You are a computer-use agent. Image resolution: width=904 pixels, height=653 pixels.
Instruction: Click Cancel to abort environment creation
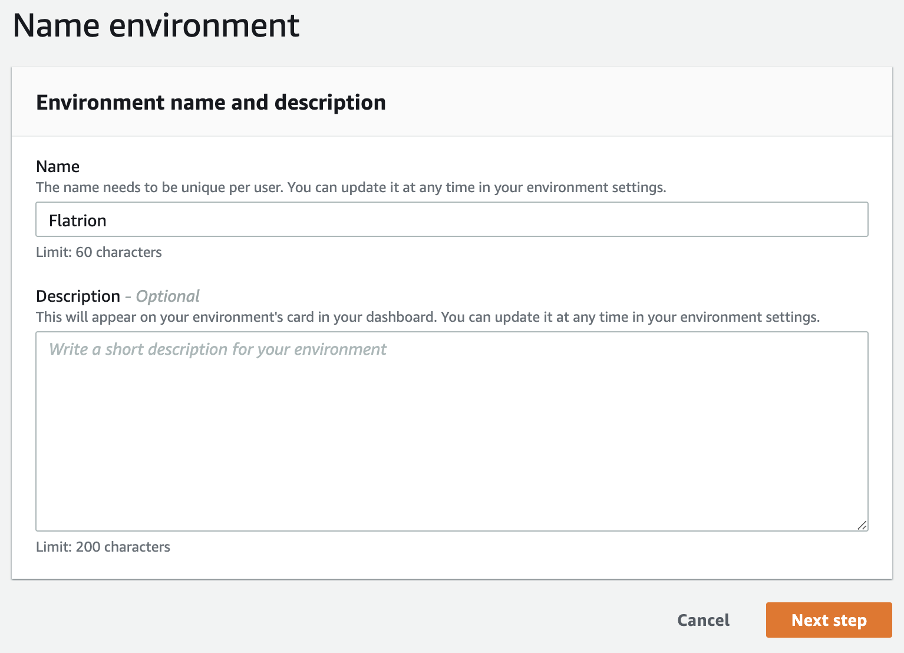tap(702, 620)
